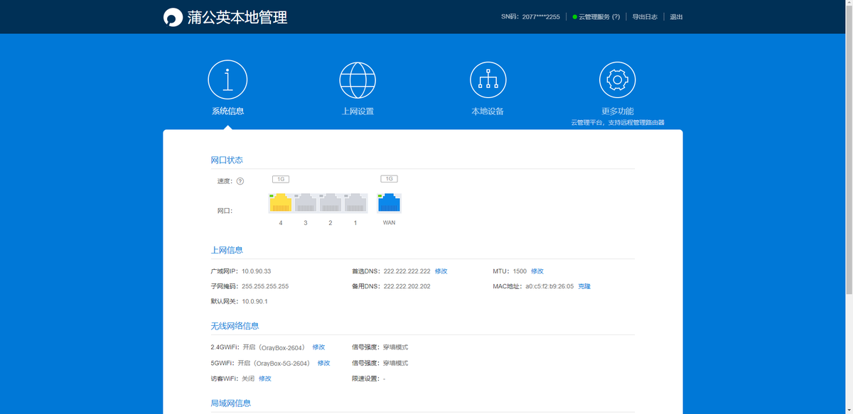Open 云管理服务 status in header

pyautogui.click(x=596, y=17)
